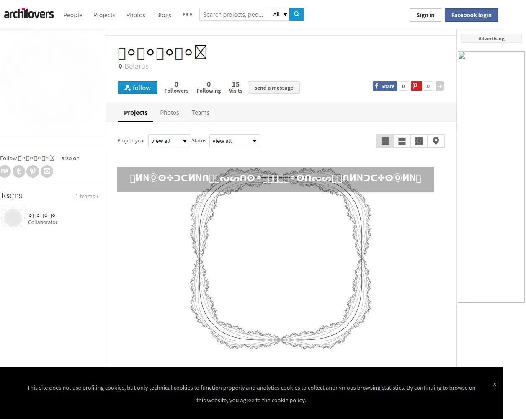Open the Photos navigation item in header
This screenshot has height=419, width=526.
tap(136, 15)
